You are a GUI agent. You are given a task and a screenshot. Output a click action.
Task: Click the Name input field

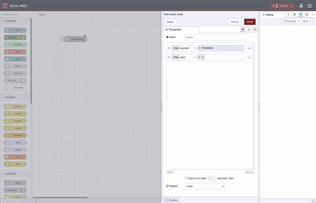pyautogui.click(x=216, y=37)
